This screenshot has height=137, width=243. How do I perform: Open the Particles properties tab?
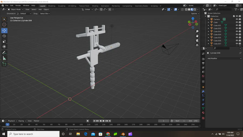(203, 96)
